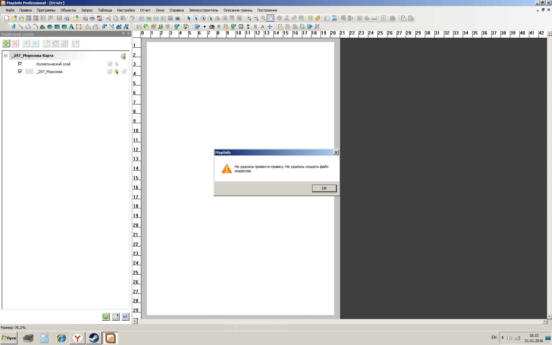Click the New Table icon in the toolbar
Viewport: 552px width, 345px height.
tap(7, 18)
